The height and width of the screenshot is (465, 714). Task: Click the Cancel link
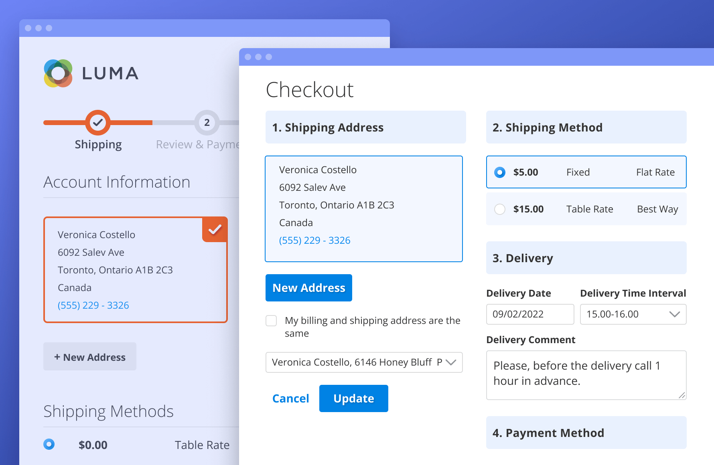coord(290,398)
